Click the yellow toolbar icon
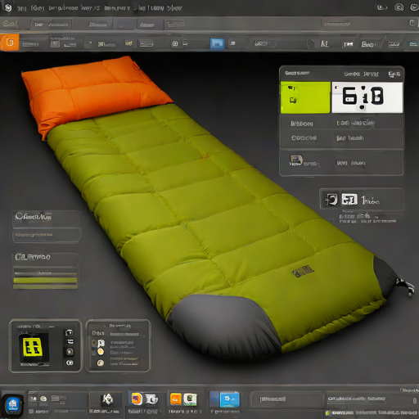This screenshot has height=419, width=419. point(128,43)
